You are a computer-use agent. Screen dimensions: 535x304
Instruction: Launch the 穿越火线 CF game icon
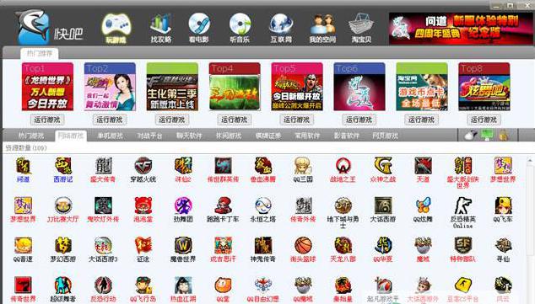pos(143,166)
